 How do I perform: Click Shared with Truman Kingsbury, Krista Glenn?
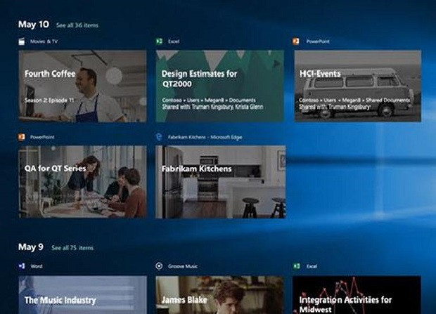(212, 107)
